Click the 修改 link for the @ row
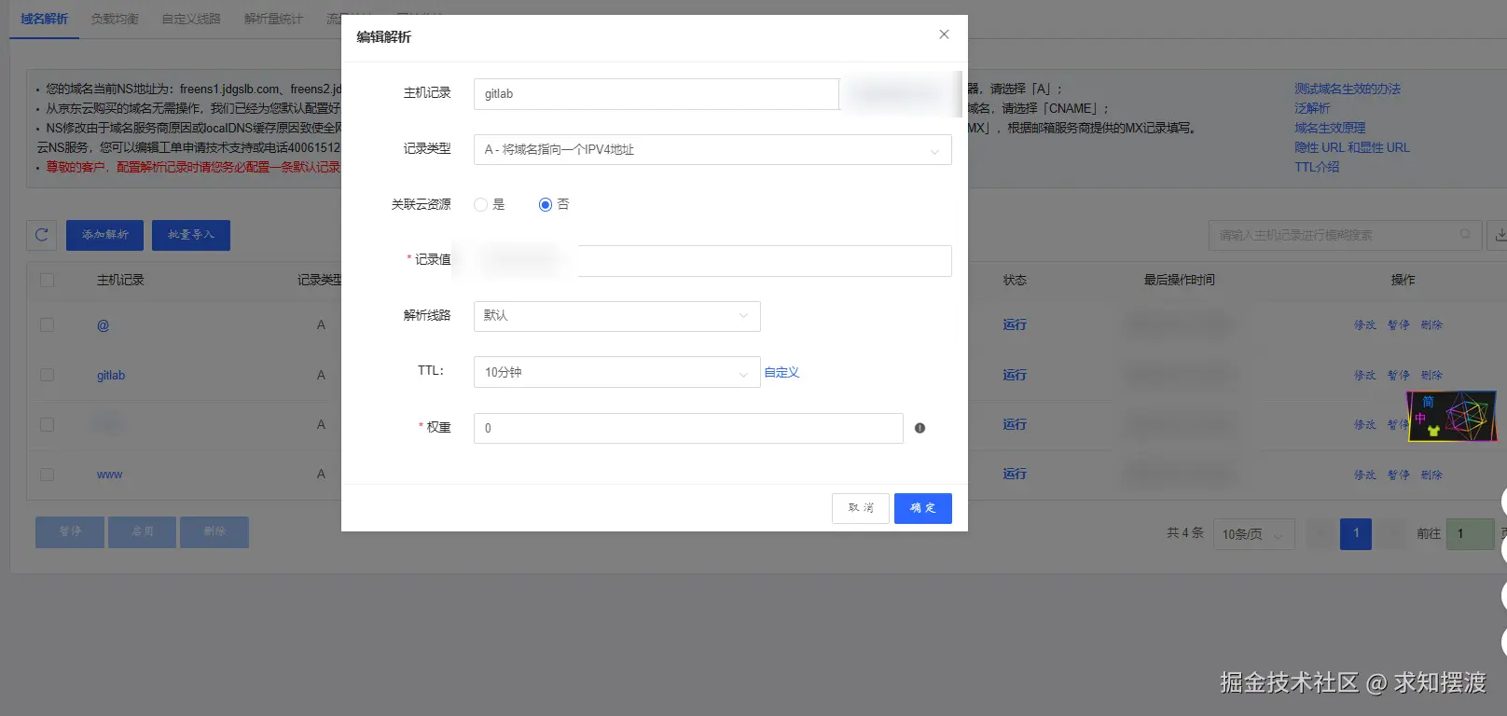 pos(1365,325)
